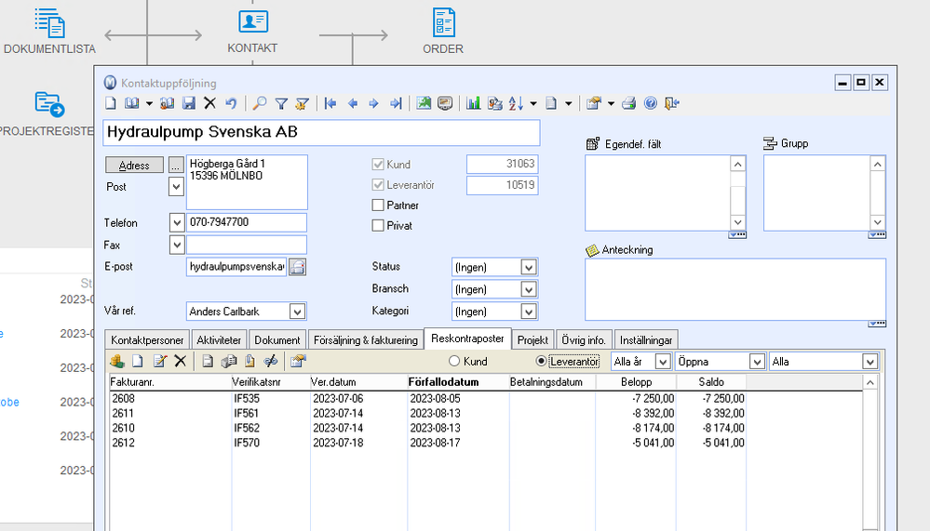Screen dimensions: 930x531
Task: Undo changes with the curved arrow icon
Action: pyautogui.click(x=231, y=103)
